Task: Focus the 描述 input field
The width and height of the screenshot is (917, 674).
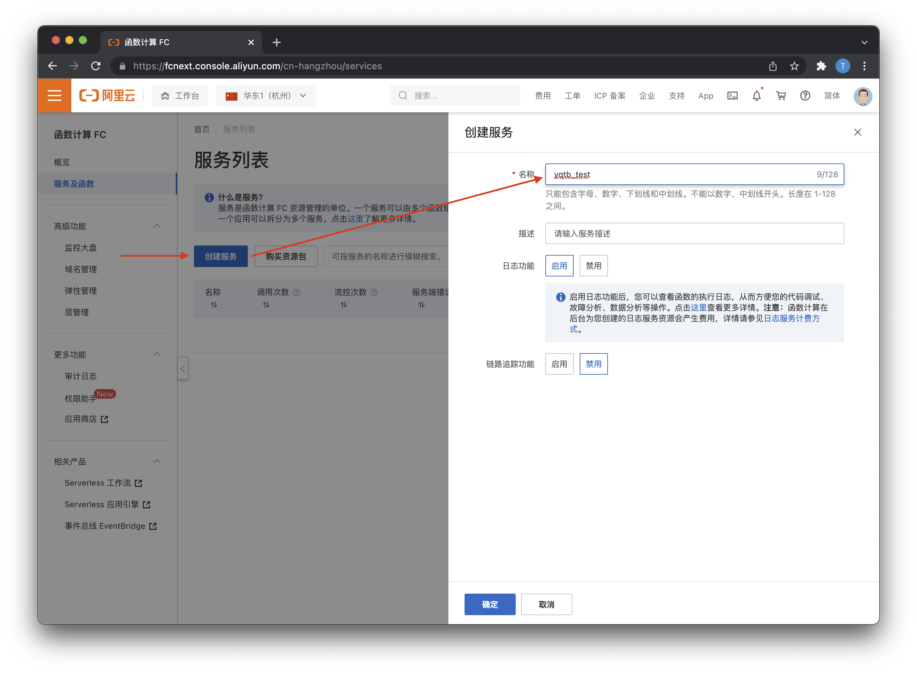Action: click(694, 233)
